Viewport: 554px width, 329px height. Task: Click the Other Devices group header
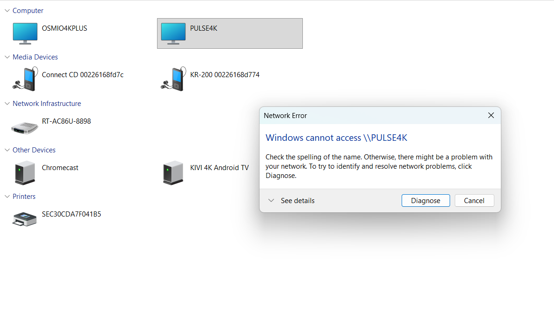coord(34,150)
